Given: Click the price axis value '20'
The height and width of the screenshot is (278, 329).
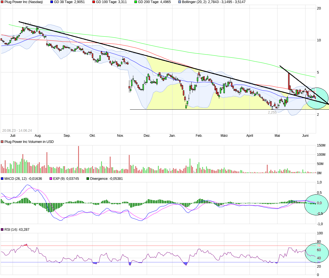Looking at the screenshot, I should tap(319, 8).
